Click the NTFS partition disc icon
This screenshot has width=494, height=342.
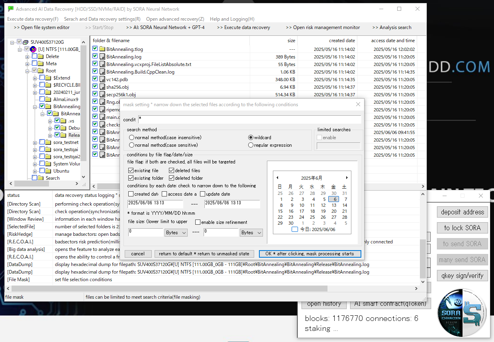tap(33, 49)
